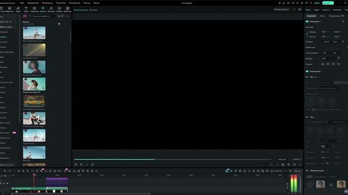
Task: Open the Filters tab
Action: tap(51, 9)
